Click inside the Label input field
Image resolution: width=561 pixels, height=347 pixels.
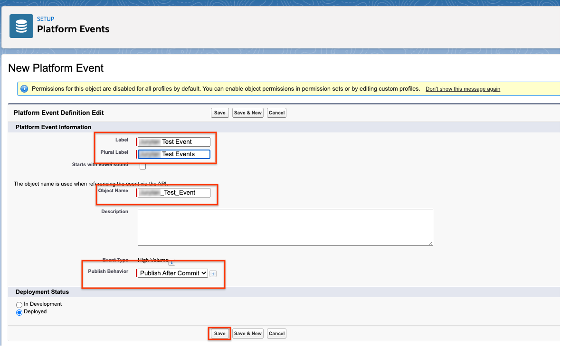173,141
